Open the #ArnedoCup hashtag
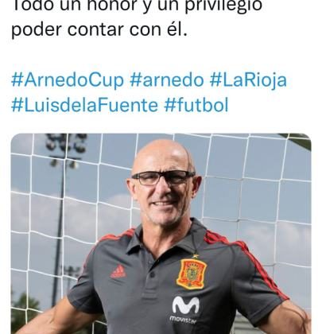The width and height of the screenshot is (322, 334). [68, 80]
